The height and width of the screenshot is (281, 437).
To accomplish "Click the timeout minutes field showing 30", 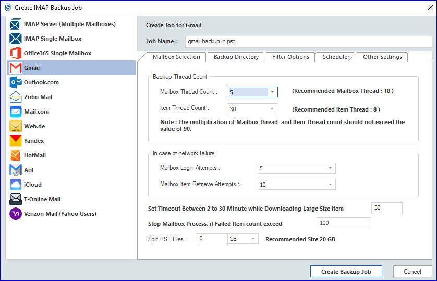I will point(387,208).
